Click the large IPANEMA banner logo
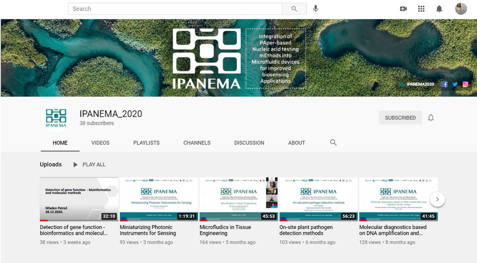 [x=207, y=58]
